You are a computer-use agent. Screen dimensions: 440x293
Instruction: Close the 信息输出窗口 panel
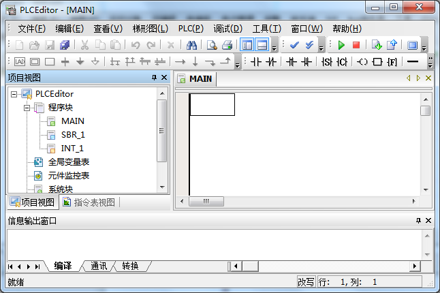coord(428,221)
